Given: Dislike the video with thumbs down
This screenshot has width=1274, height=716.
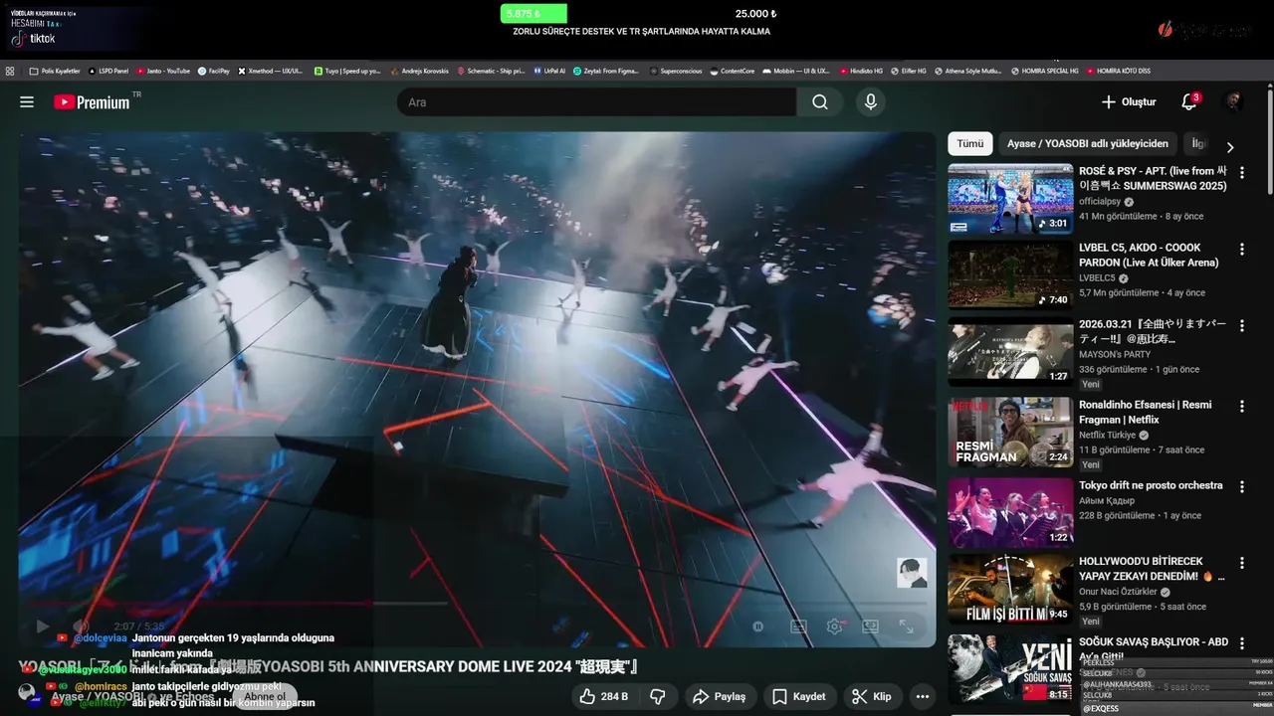Looking at the screenshot, I should [657, 696].
